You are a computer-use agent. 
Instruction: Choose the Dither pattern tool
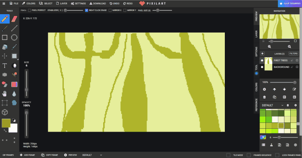(5, 75)
